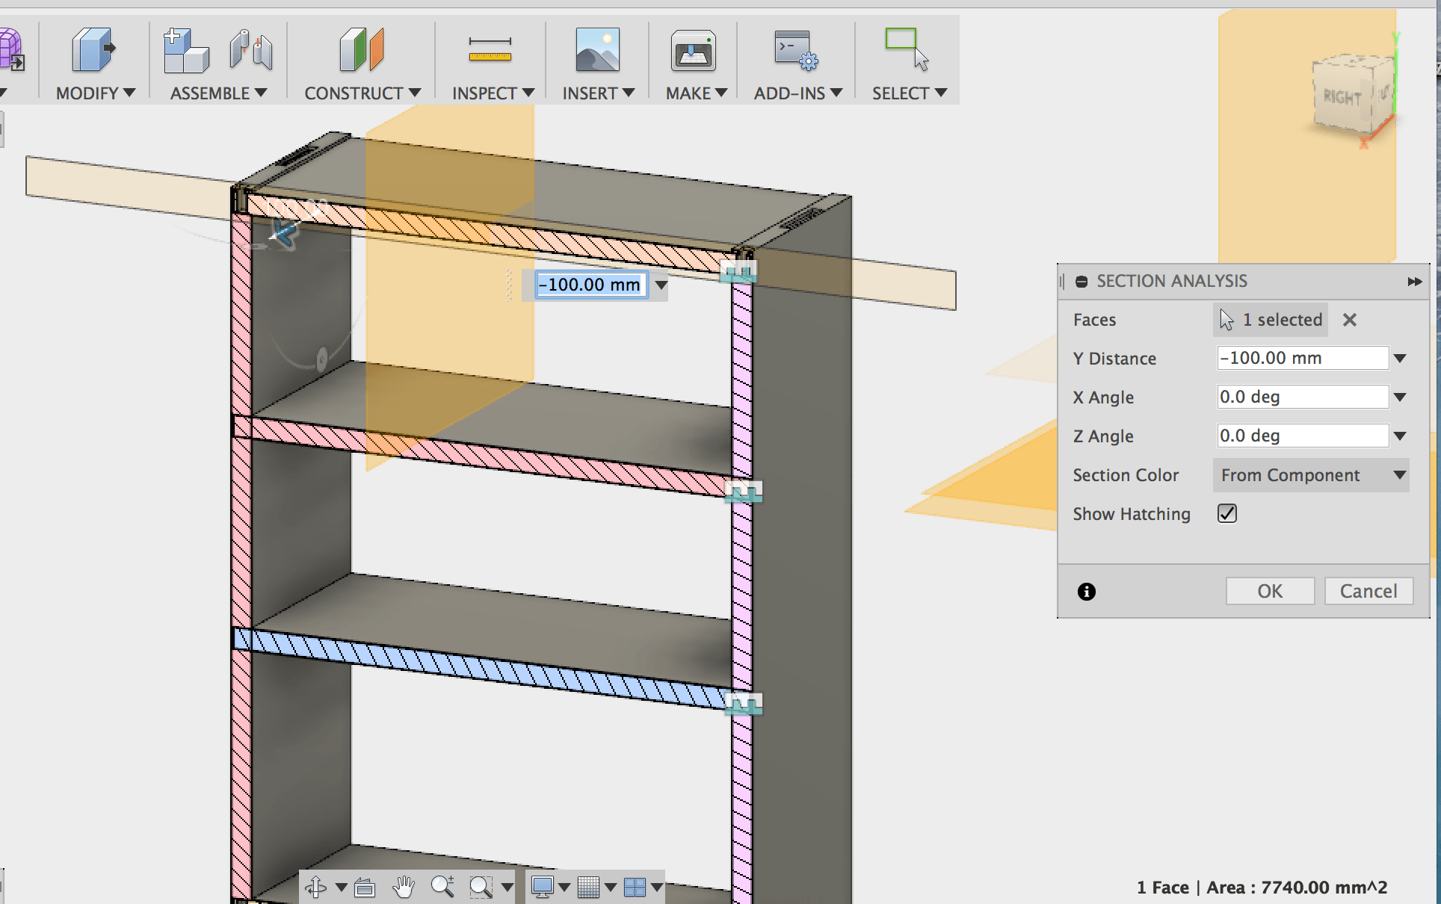Click the Zoom magnifier tool
Screen dimensions: 1441x904
click(442, 887)
